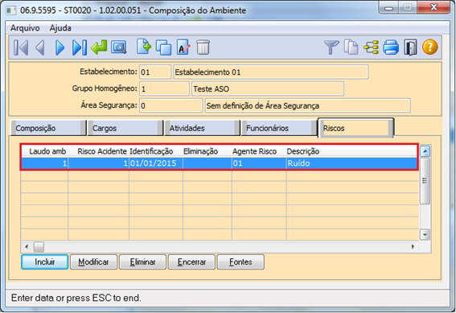Click the Teste ASO description field
The height and width of the screenshot is (313, 456).
tap(268, 89)
